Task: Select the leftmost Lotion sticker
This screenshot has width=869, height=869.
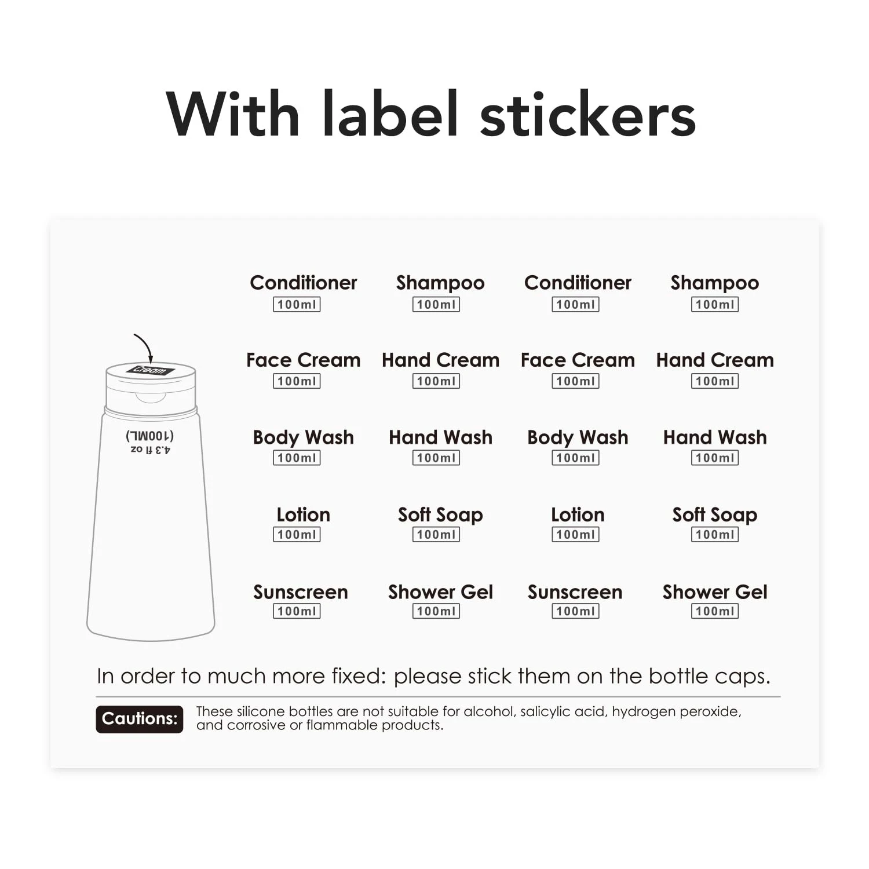Action: coord(303,515)
